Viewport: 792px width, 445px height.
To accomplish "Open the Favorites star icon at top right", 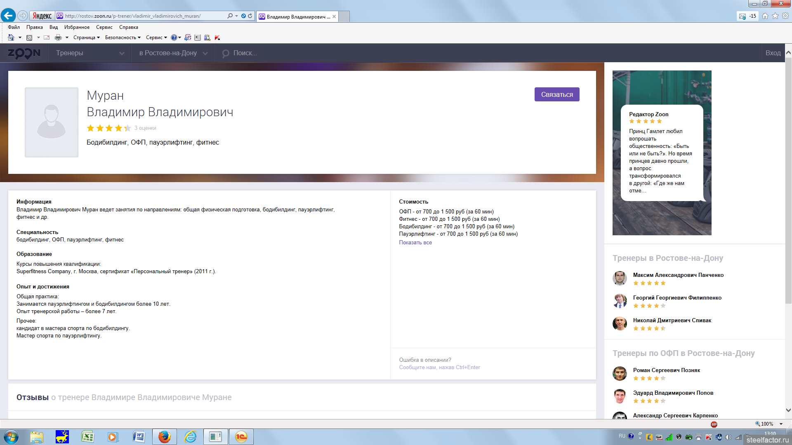I will (775, 16).
